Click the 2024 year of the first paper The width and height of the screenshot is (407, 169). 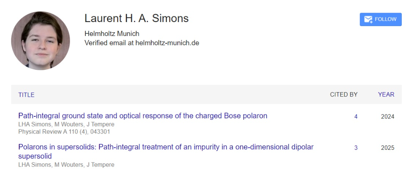point(387,117)
